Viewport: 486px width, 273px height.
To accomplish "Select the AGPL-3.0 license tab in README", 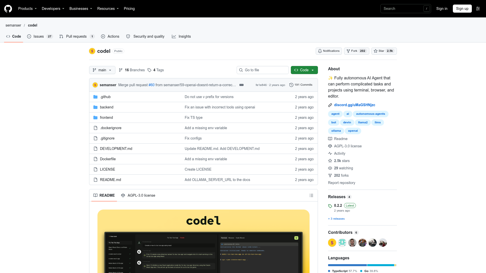I will (x=138, y=195).
